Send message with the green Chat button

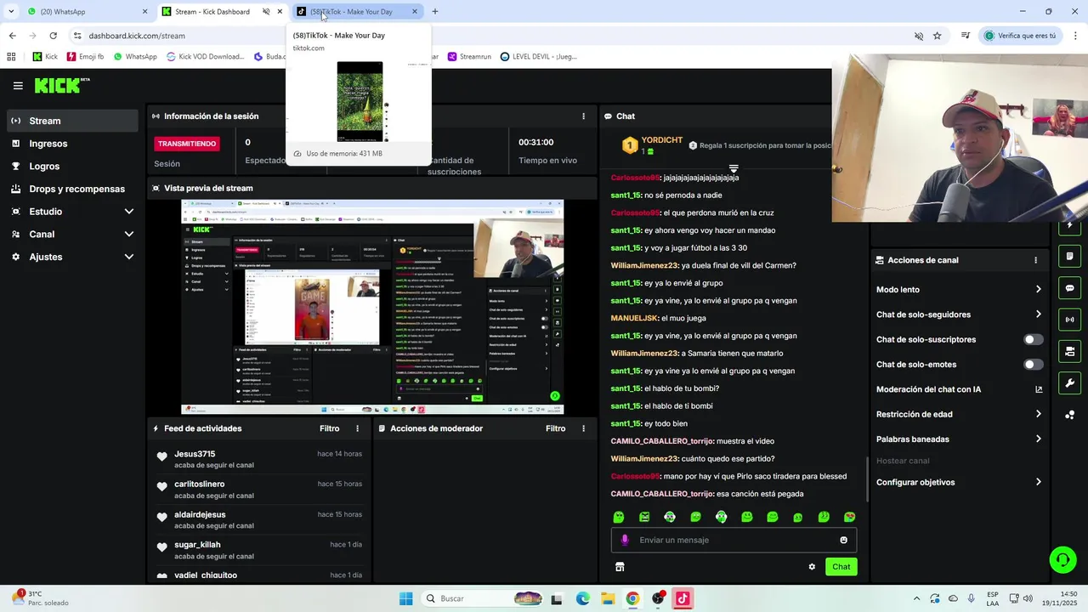pos(841,567)
